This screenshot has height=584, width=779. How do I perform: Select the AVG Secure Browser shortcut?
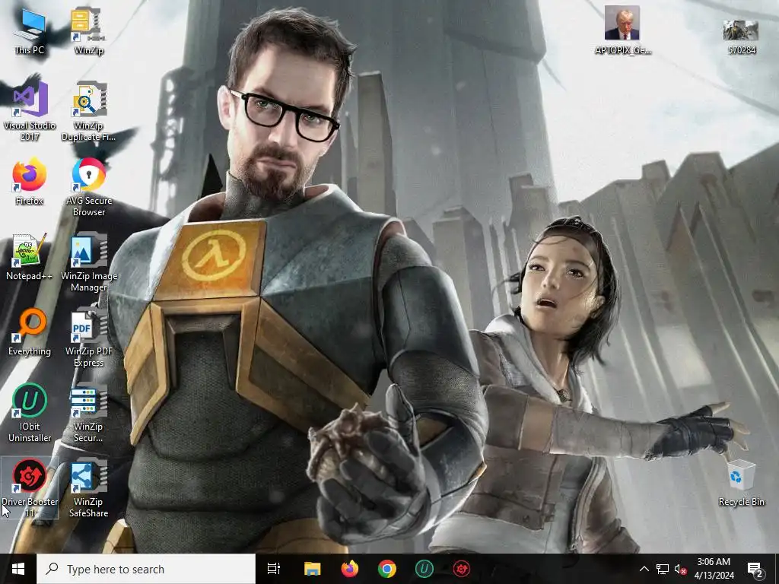click(88, 188)
